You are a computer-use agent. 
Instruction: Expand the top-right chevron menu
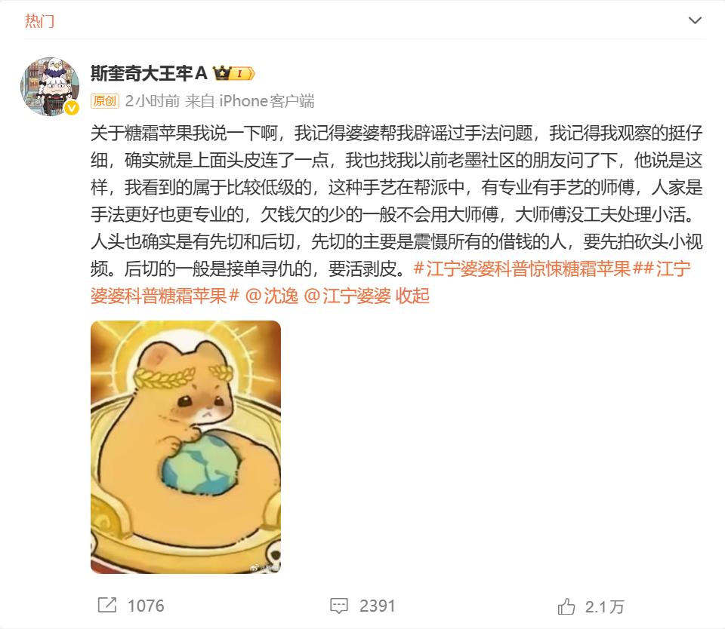pyautogui.click(x=695, y=20)
